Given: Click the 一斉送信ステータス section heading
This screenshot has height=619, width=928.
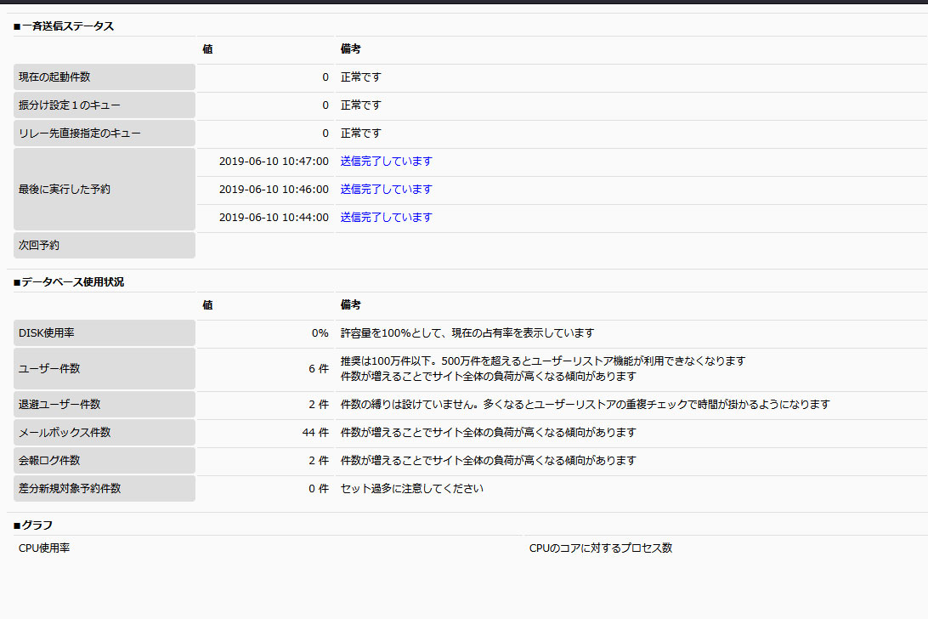Looking at the screenshot, I should click(x=64, y=26).
